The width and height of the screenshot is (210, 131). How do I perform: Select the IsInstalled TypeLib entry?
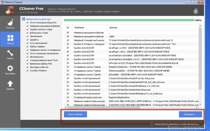pyautogui.click(x=136, y=74)
